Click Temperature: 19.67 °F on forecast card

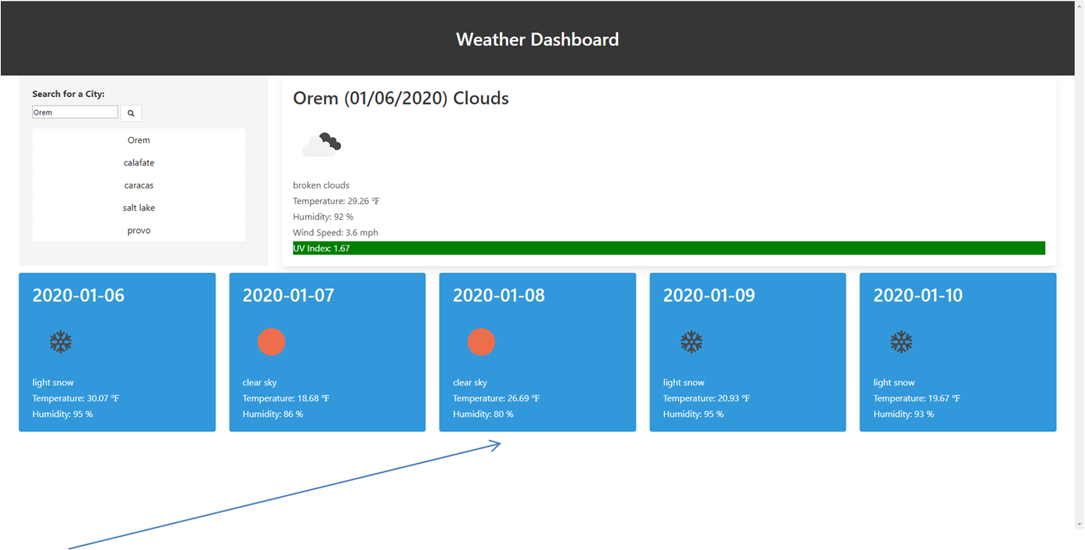coord(916,398)
